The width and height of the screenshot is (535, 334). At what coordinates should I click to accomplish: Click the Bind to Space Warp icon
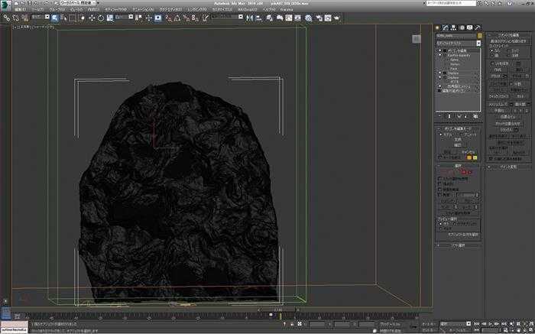(25, 18)
